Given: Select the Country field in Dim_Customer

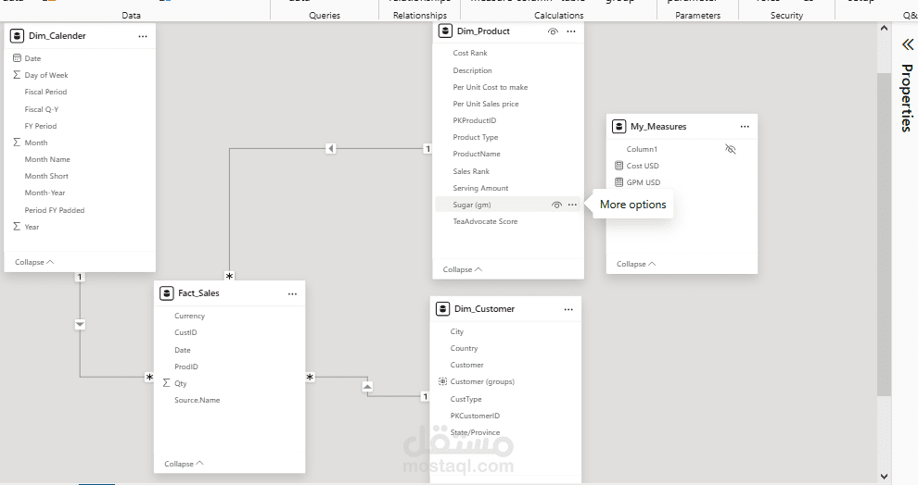Looking at the screenshot, I should [x=465, y=348].
